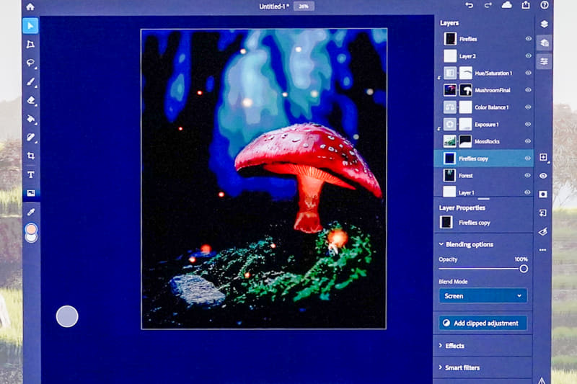Select the Hue/Saturation 1 adjustment layer
The height and width of the screenshot is (384, 577).
[483, 73]
